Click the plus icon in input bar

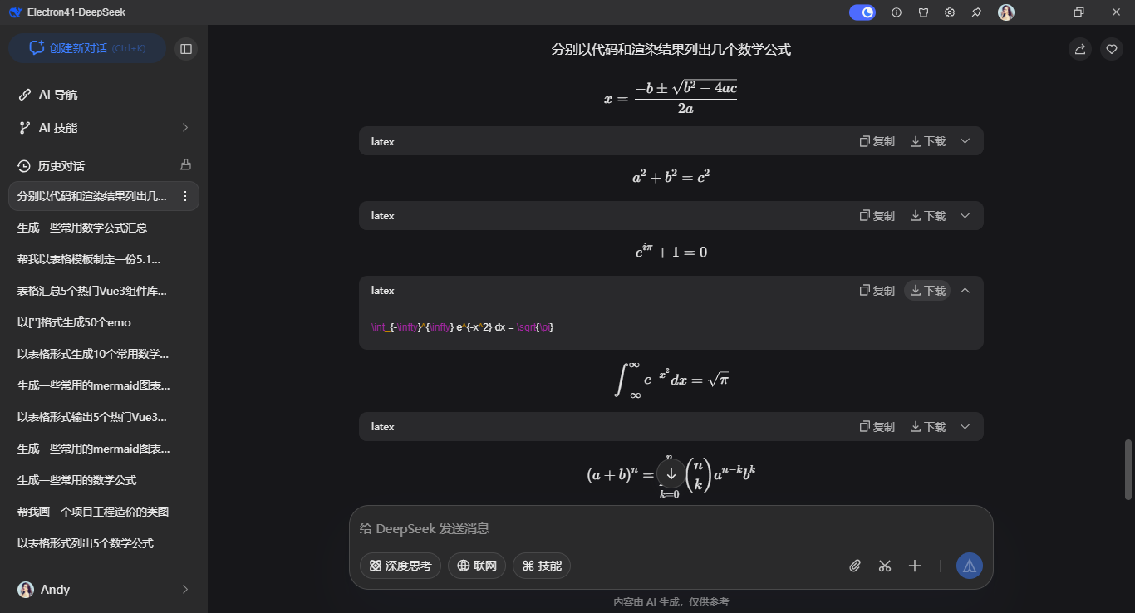(914, 566)
